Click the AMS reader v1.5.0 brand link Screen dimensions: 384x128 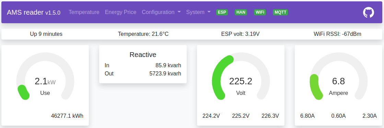tap(34, 12)
